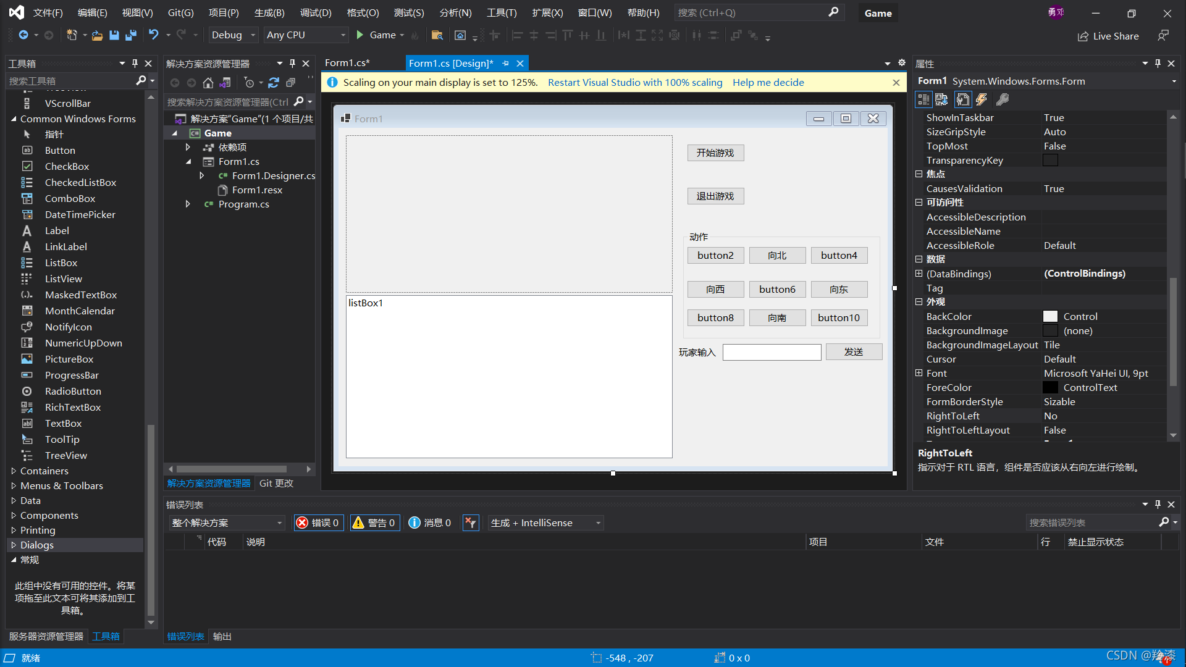Click the Undo toolbar icon
This screenshot has width=1186, height=667.
point(153,35)
